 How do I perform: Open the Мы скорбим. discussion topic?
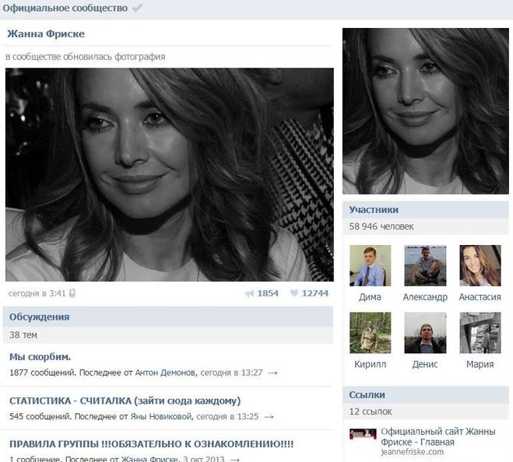40,357
